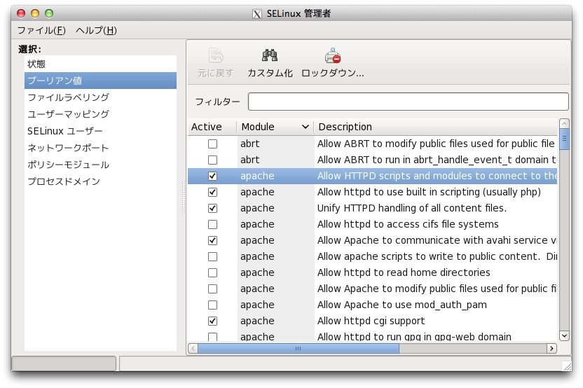The image size is (583, 388).
Task: Uncheck Apache avahi service checkbox
Action: [213, 240]
